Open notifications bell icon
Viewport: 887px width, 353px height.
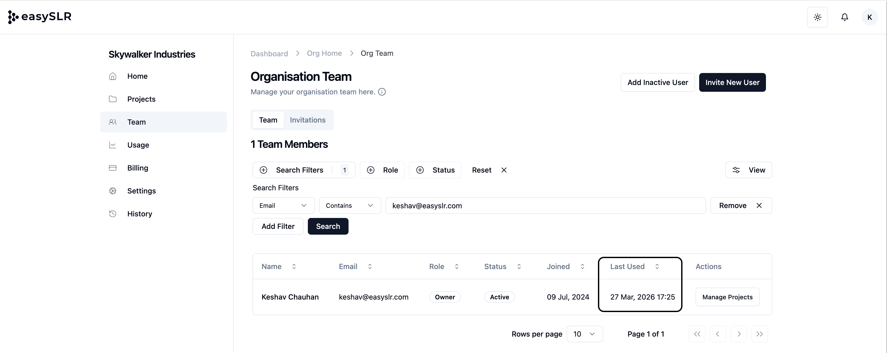[x=844, y=17]
